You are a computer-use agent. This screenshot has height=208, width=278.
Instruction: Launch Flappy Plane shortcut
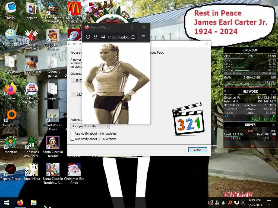[31, 64]
